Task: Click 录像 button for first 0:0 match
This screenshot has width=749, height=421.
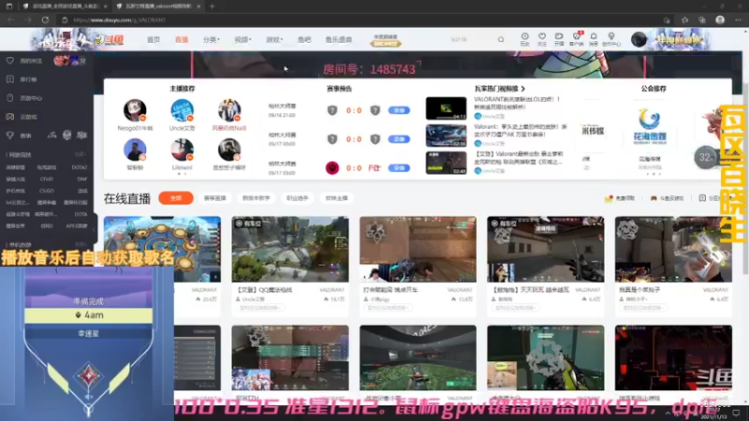Action: coord(399,110)
